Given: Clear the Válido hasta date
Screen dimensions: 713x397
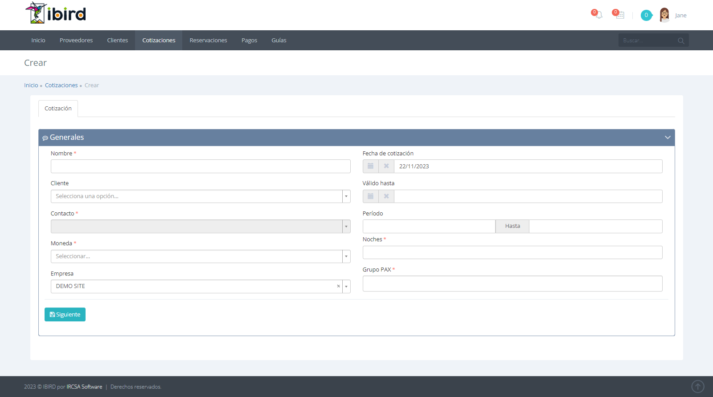Looking at the screenshot, I should 386,196.
